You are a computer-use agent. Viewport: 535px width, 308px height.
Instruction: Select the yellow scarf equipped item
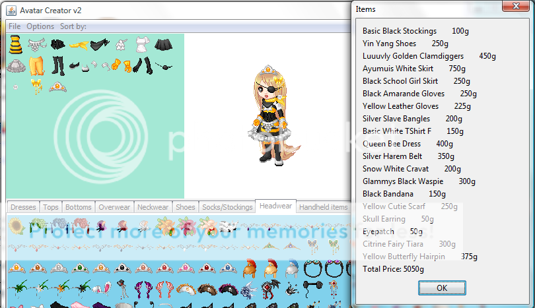coord(79,45)
